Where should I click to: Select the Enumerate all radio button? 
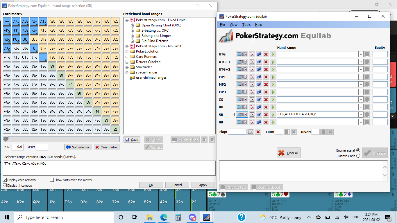pyautogui.click(x=358, y=150)
